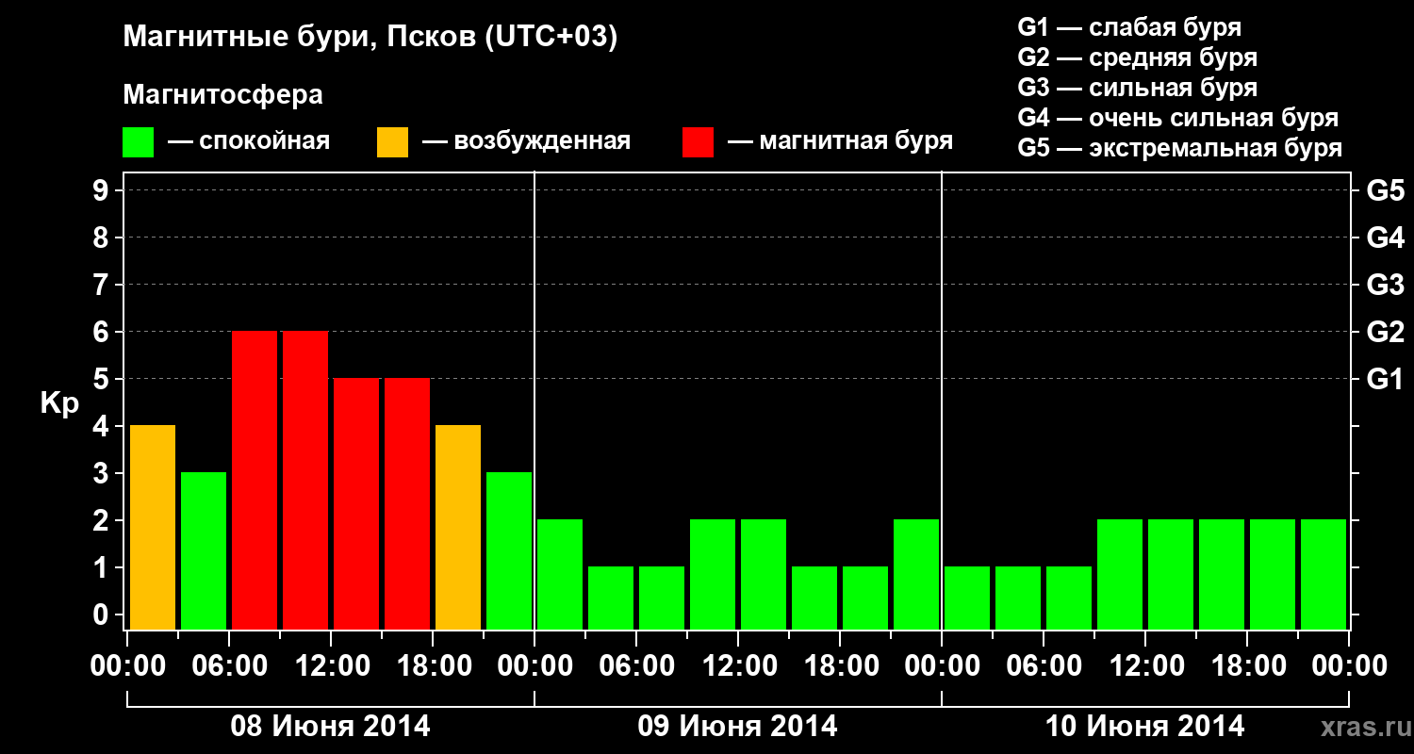Select the line 'G4 — очень сильная буря'
Screen dimensions: 1414x754
[x=1178, y=118]
